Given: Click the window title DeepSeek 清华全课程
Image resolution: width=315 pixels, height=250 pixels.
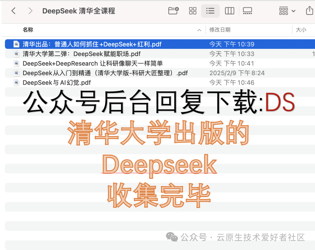Looking at the screenshot, I should pos(79,11).
